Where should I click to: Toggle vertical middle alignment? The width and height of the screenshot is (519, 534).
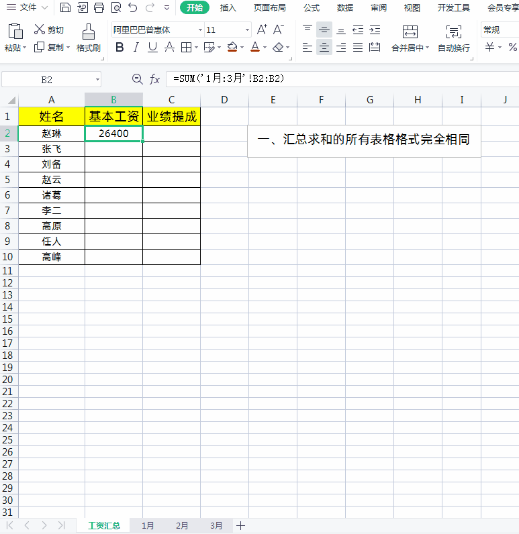coord(324,30)
